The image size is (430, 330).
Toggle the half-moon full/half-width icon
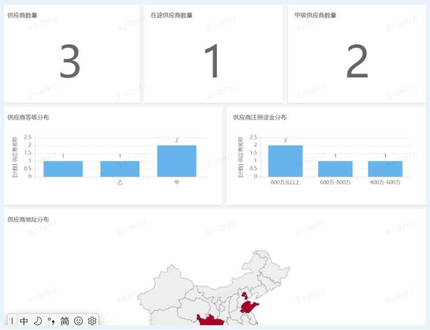coord(38,321)
